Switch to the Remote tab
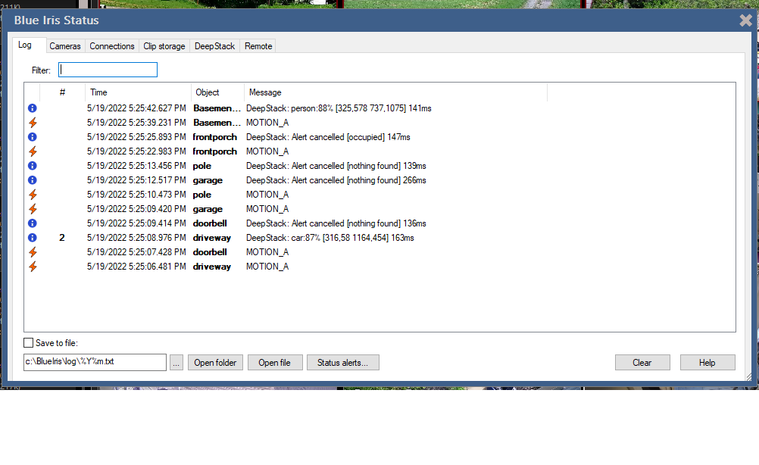This screenshot has width=759, height=465. (x=258, y=46)
